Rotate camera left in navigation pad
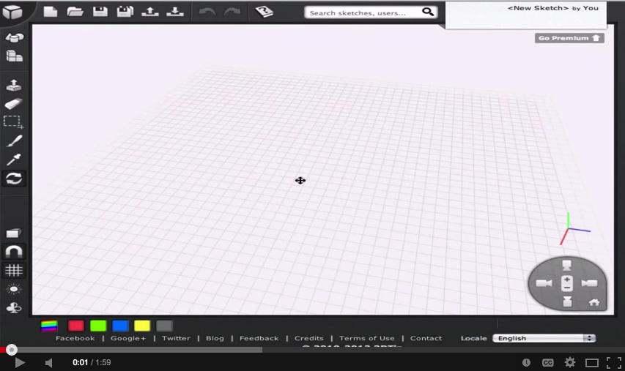Viewport: 625px width, 371px height. coord(544,283)
